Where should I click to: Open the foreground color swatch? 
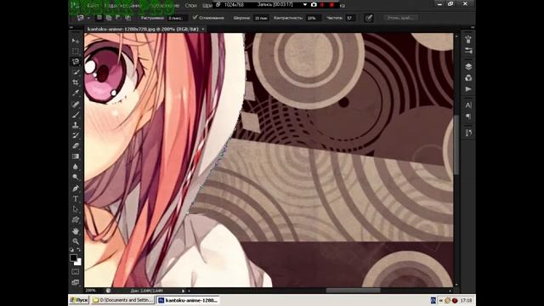(x=73, y=258)
